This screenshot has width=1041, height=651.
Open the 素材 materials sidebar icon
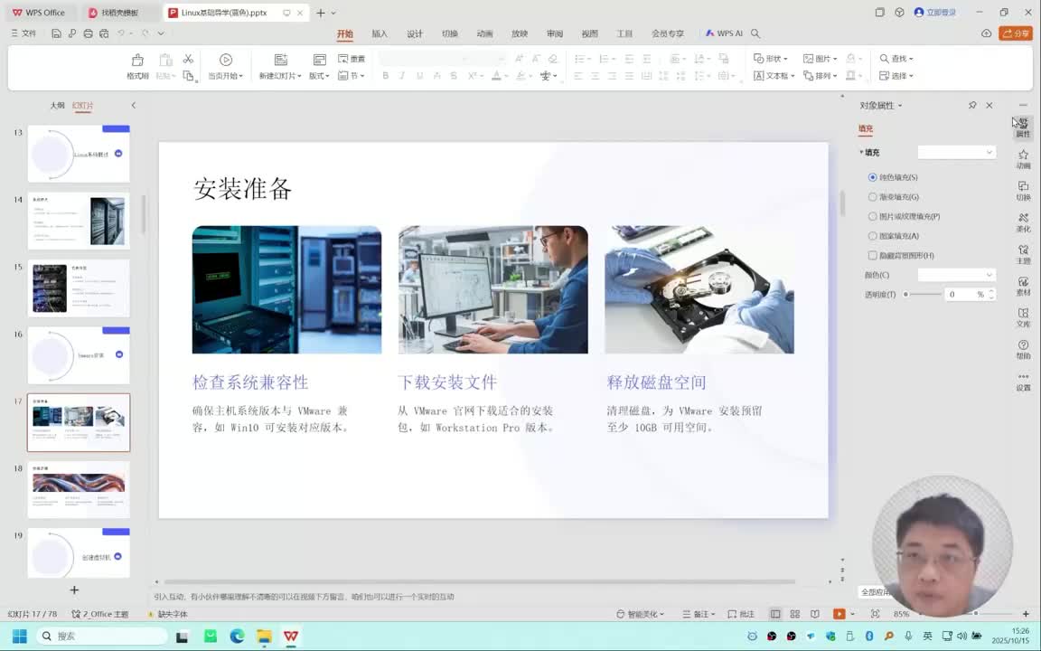1023,287
